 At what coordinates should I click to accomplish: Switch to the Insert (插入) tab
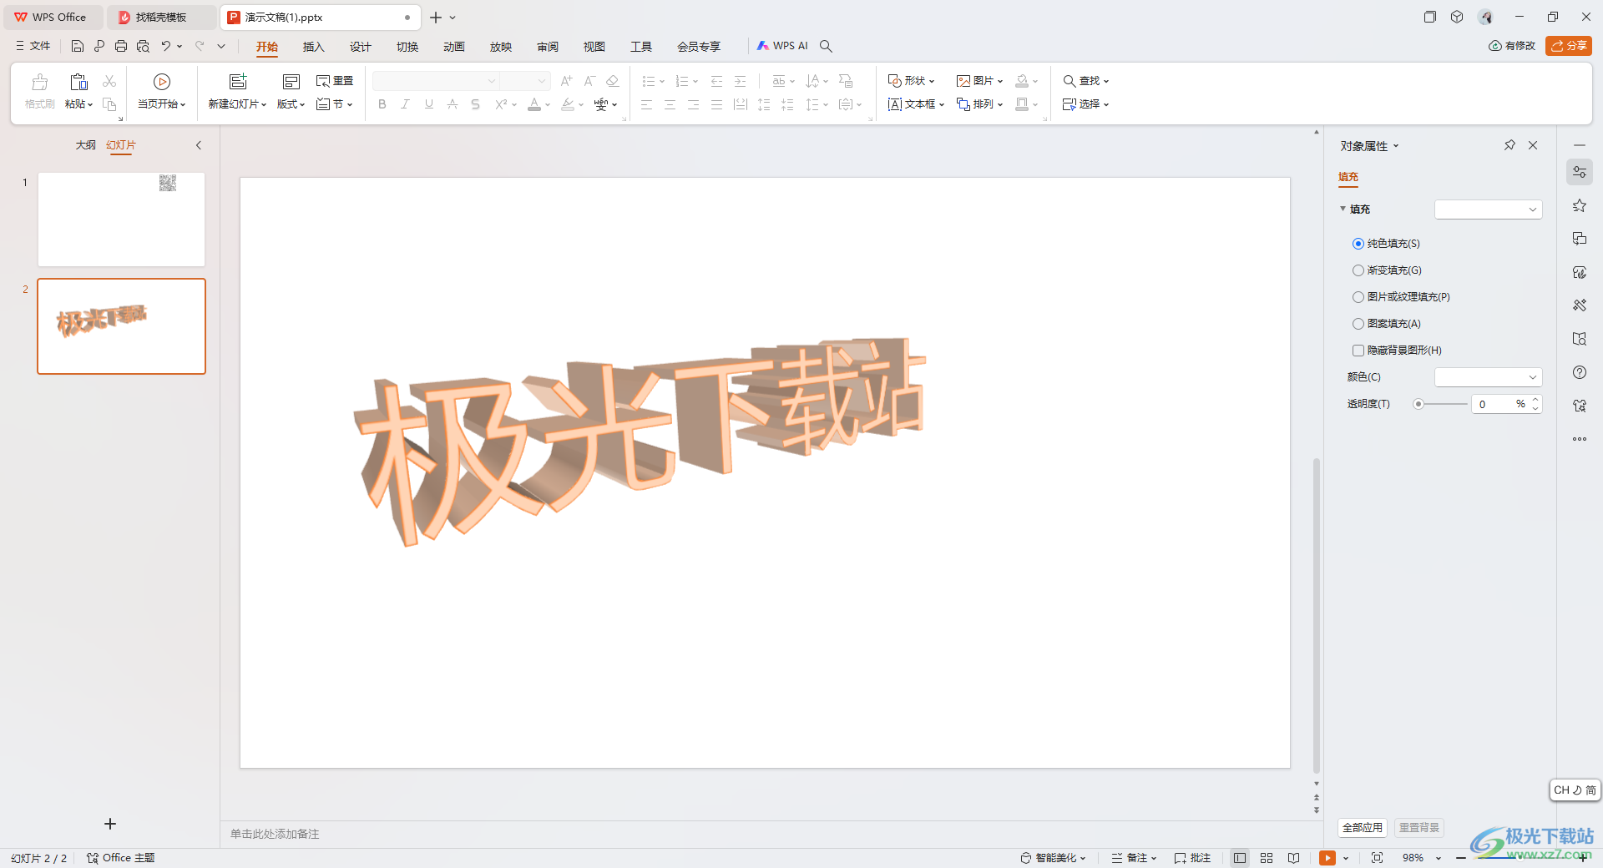coord(313,47)
